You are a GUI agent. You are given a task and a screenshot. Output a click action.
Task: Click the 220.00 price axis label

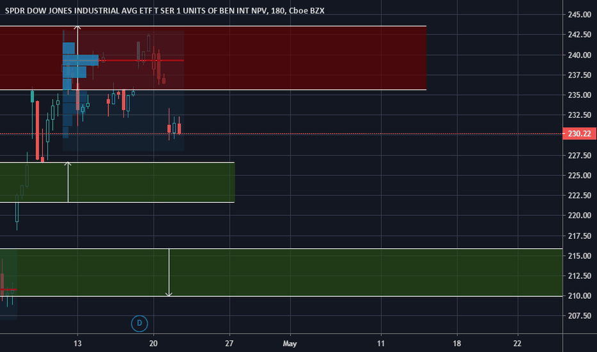580,216
